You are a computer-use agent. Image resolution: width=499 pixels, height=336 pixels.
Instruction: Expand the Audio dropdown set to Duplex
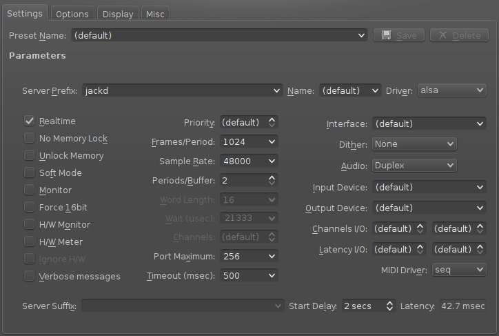click(414, 166)
